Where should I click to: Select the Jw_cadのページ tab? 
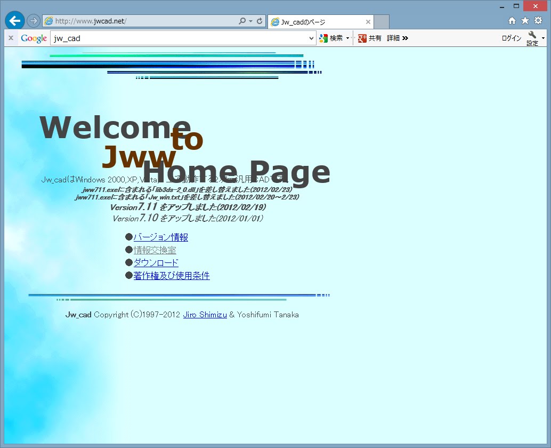tap(320, 22)
